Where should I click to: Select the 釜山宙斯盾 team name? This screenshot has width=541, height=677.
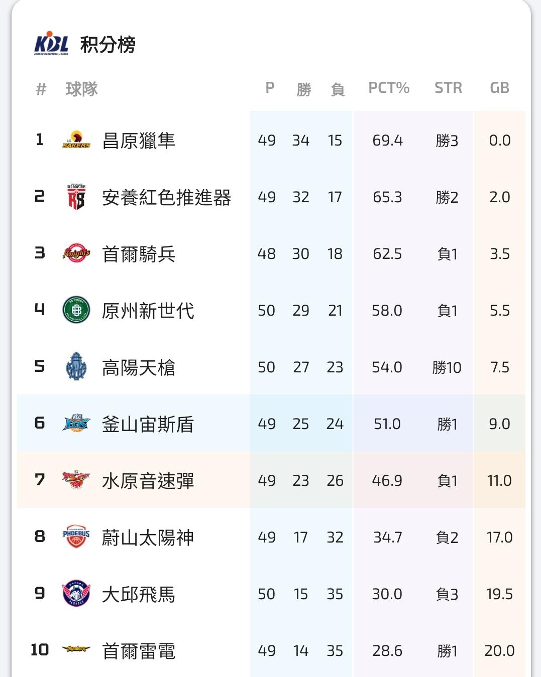pos(148,424)
